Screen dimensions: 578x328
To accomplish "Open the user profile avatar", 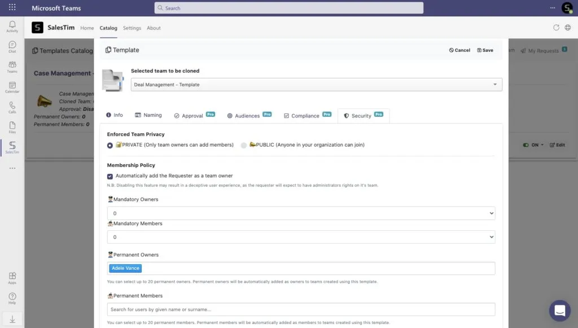I will pos(567,8).
